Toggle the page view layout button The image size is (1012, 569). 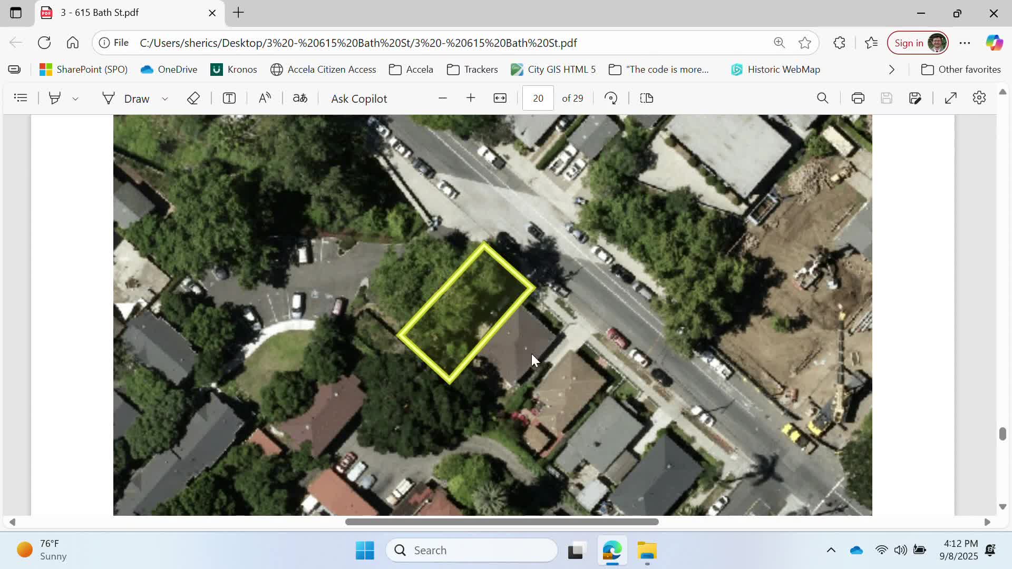[647, 98]
